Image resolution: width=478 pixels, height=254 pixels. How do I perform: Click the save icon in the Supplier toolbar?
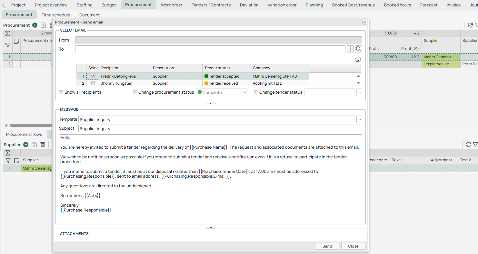tap(34, 145)
